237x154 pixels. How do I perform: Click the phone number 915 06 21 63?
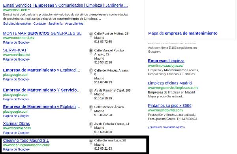click(x=103, y=148)
